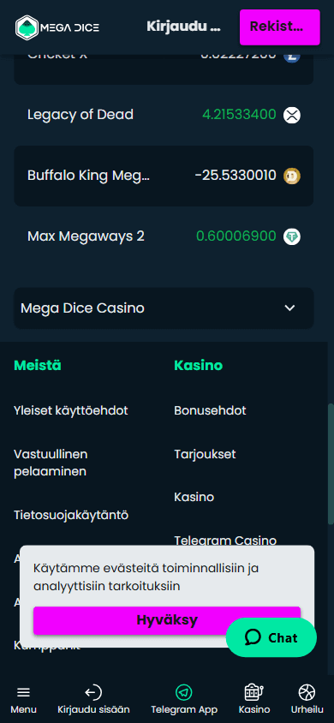Open the Chat support button

coord(271,637)
